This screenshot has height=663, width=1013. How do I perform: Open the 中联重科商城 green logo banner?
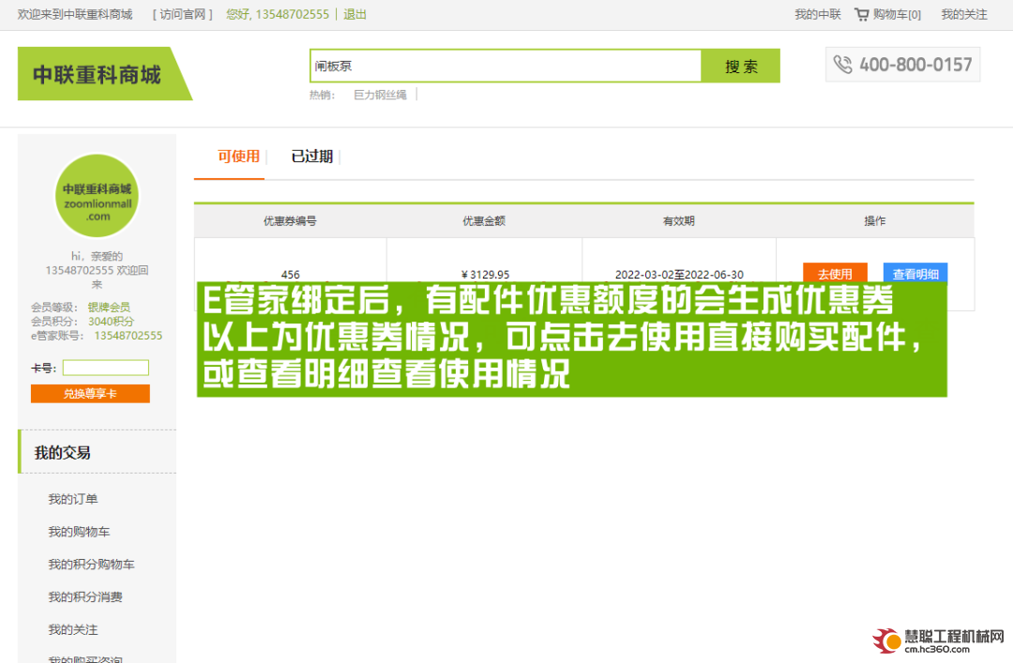pyautogui.click(x=105, y=74)
